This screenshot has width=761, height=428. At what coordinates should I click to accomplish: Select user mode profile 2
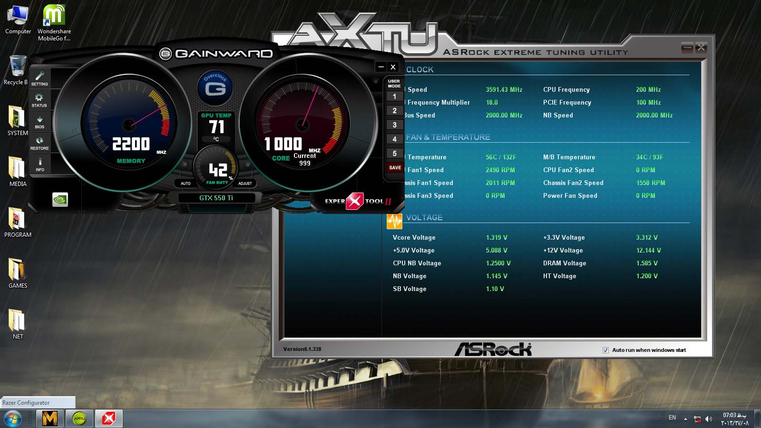tap(394, 111)
